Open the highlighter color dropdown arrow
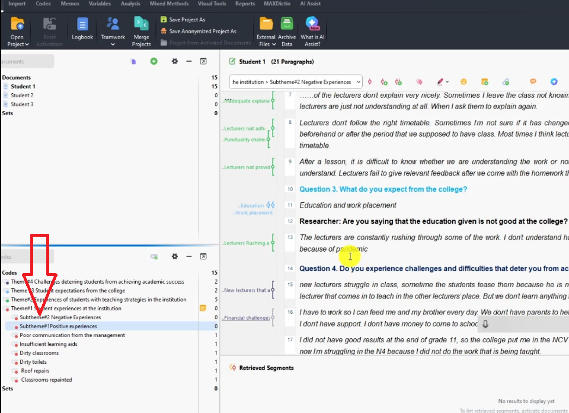 coord(447,82)
